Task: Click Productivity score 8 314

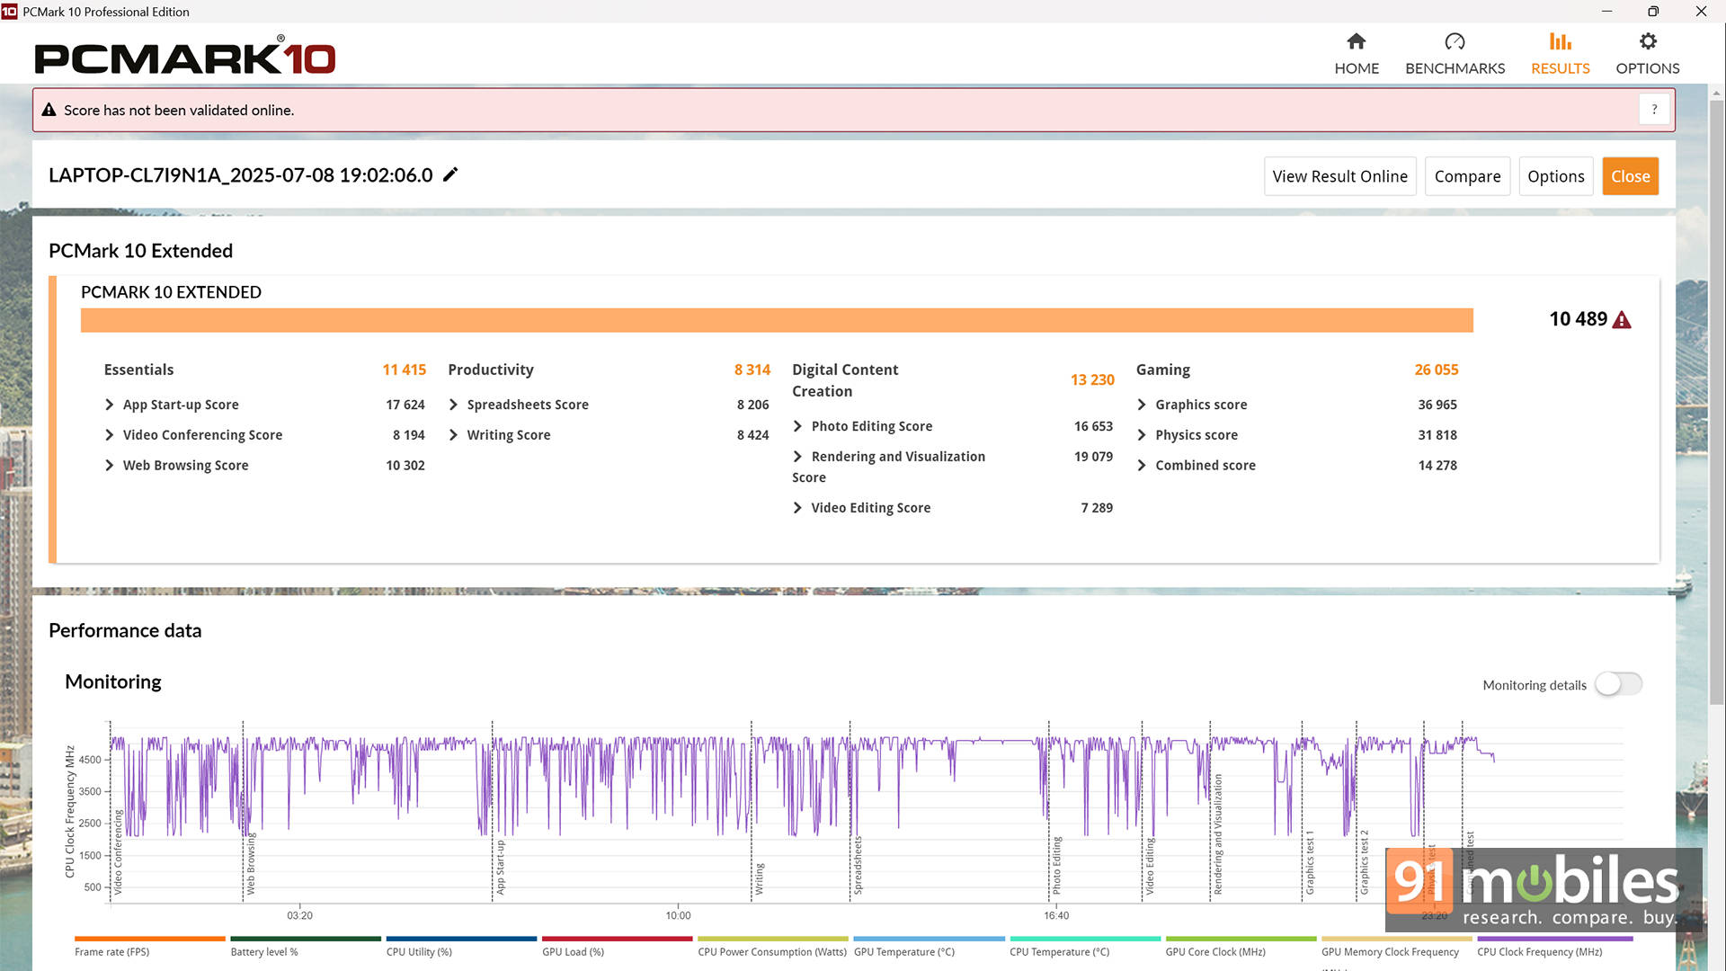Action: [x=752, y=370]
